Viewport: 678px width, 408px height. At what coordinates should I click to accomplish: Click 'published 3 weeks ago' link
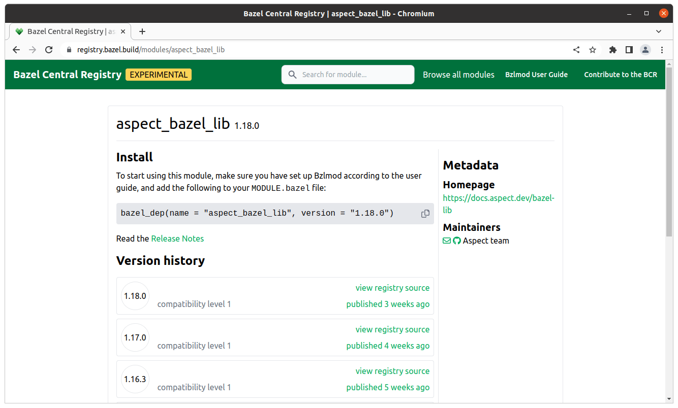tap(388, 304)
